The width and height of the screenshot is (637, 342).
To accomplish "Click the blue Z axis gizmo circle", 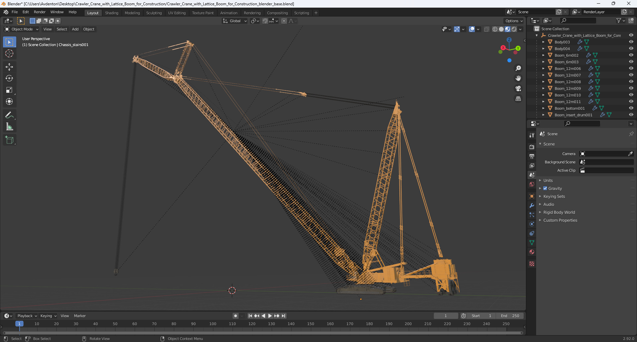I will pos(509,39).
